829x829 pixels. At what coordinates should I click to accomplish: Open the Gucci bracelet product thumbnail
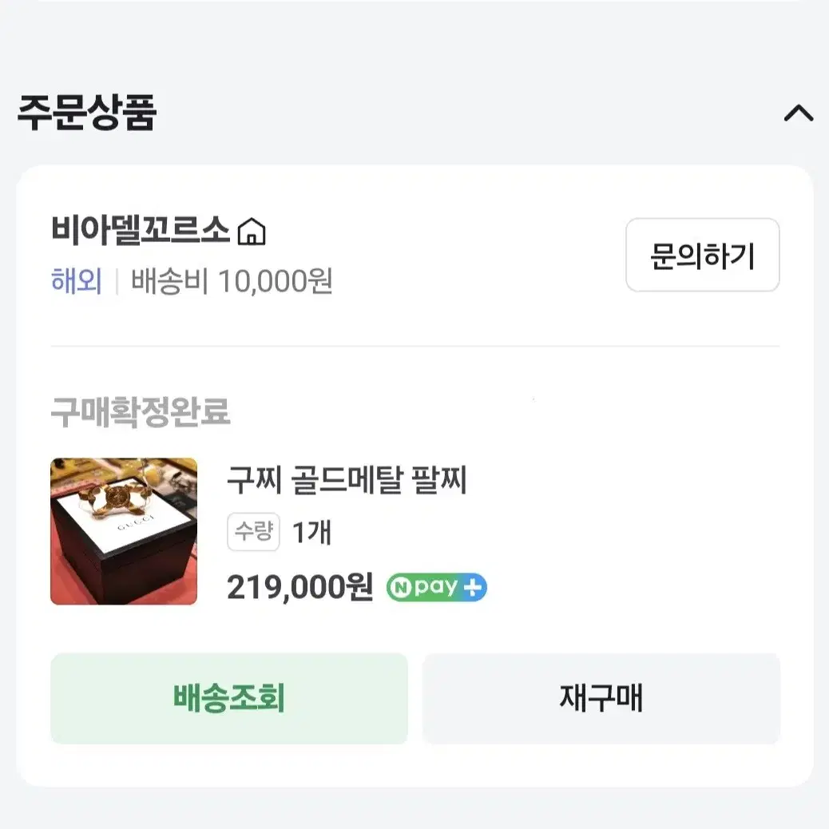(x=124, y=531)
